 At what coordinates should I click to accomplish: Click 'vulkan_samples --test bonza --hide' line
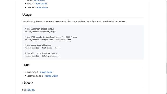click(x=42, y=48)
